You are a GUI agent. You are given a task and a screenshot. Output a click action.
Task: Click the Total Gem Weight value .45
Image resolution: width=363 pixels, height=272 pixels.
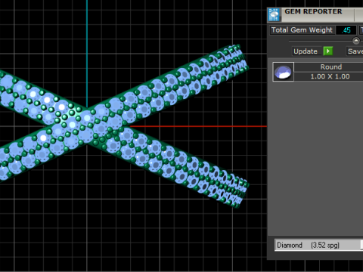click(x=346, y=30)
